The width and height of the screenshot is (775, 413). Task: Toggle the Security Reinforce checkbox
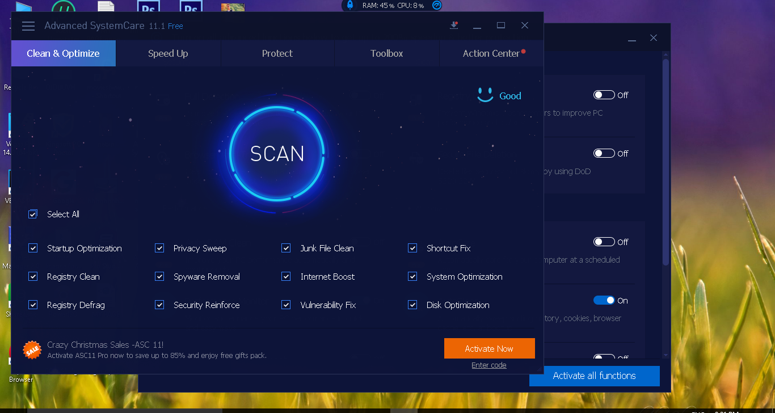(x=159, y=305)
